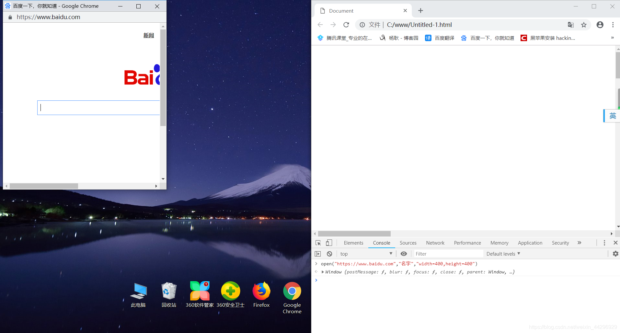This screenshot has height=333, width=620.
Task: Activate the inspect element picker in DevTools
Action: (318, 243)
